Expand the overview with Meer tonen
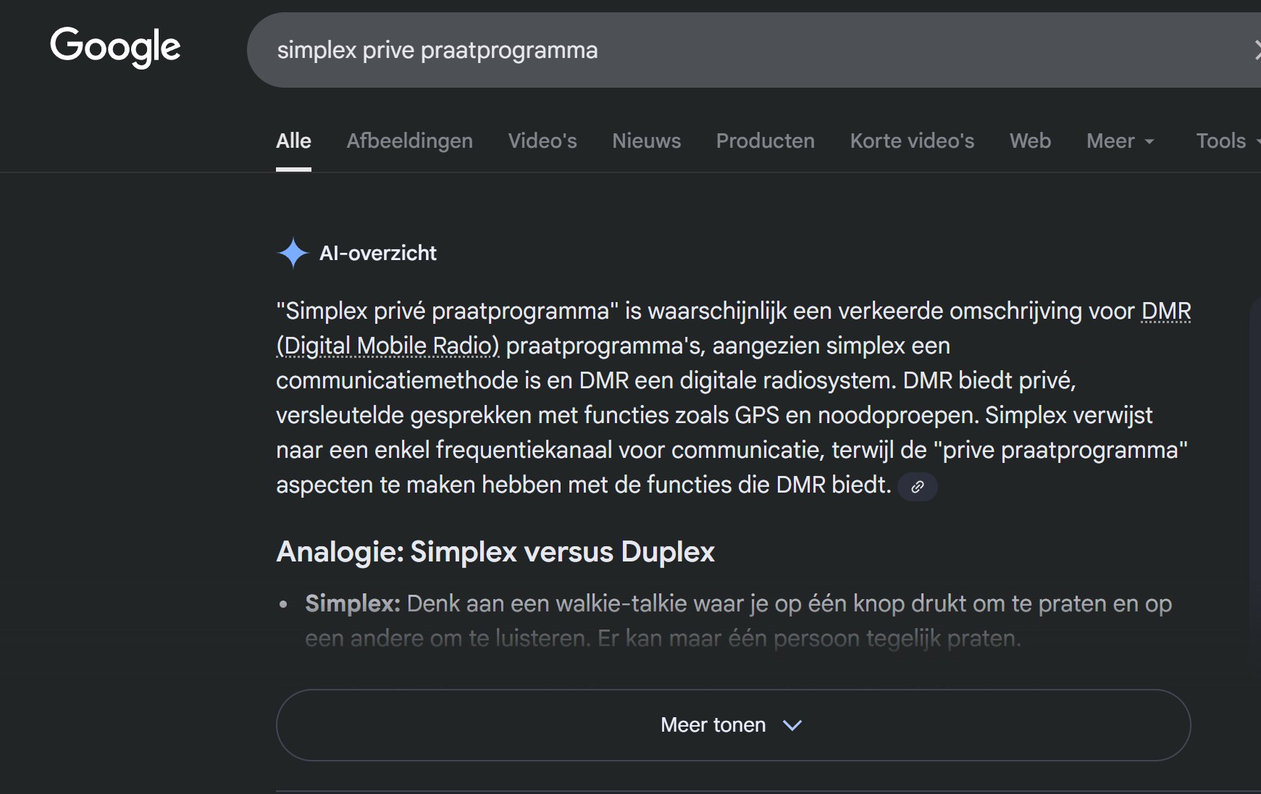This screenshot has height=794, width=1261. (733, 725)
